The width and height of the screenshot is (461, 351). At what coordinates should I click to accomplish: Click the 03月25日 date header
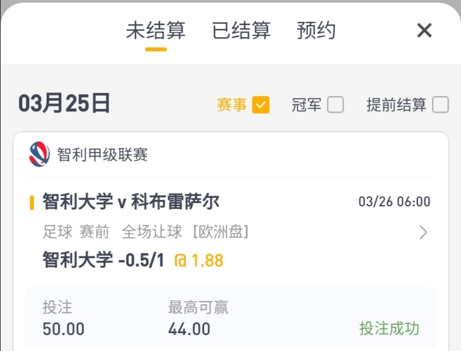(x=64, y=104)
